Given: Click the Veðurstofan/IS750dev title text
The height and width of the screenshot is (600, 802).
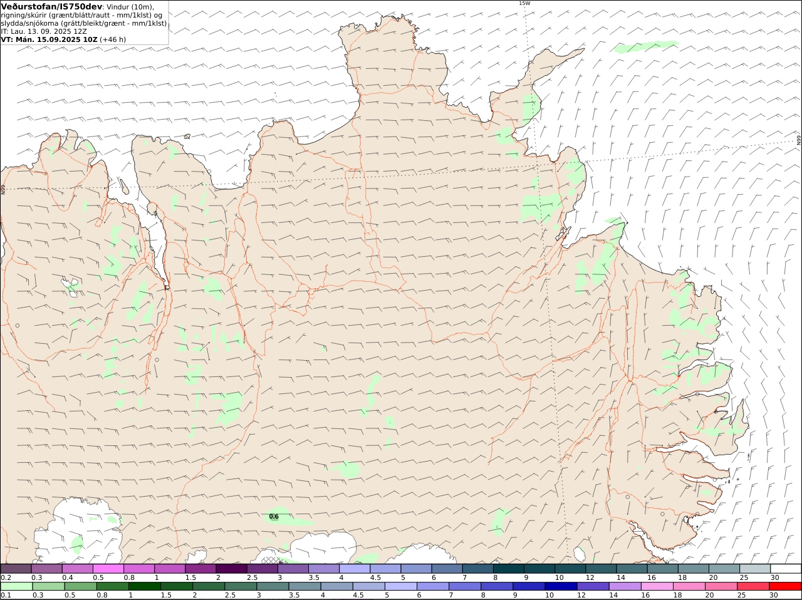Looking at the screenshot, I should [x=51, y=6].
